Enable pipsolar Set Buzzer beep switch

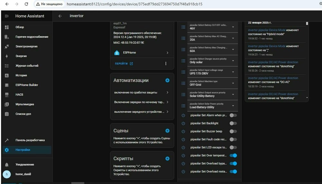(233, 131)
